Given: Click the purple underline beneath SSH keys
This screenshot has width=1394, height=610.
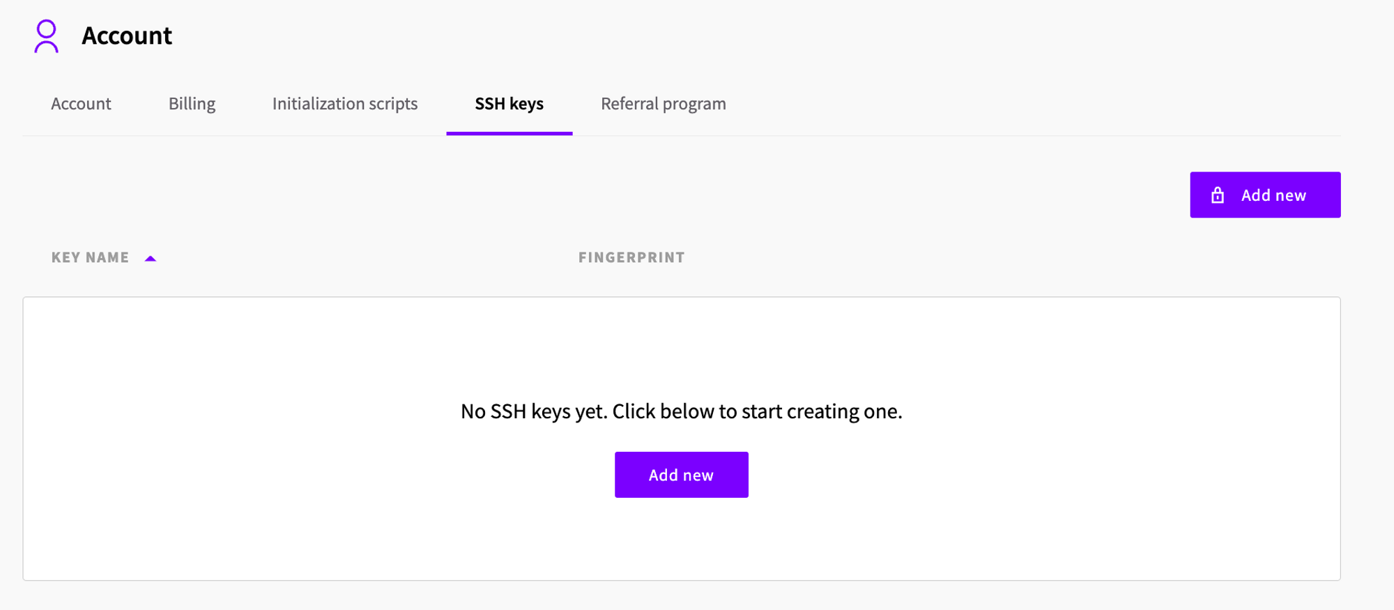Looking at the screenshot, I should (x=509, y=132).
